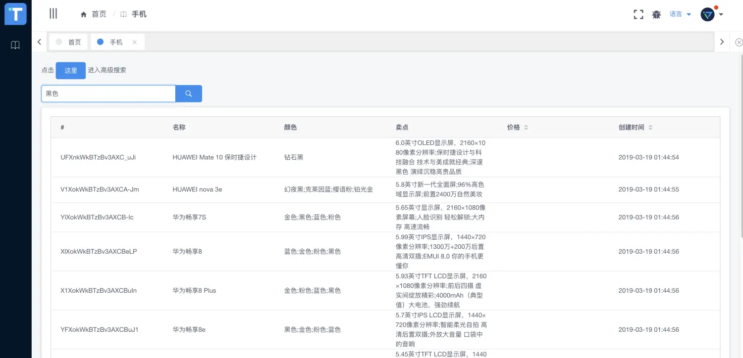Screen dimensions: 743x358
Task: Expand the avatar dropdown arrow
Action: click(721, 14)
